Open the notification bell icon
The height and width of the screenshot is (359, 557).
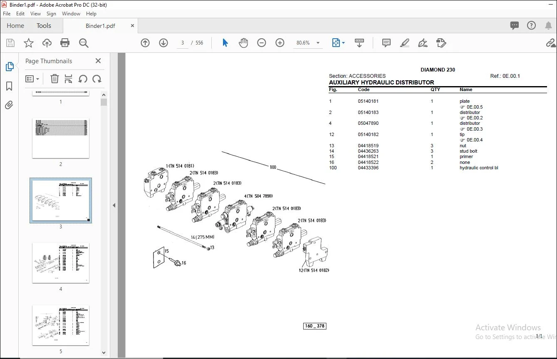tap(549, 26)
